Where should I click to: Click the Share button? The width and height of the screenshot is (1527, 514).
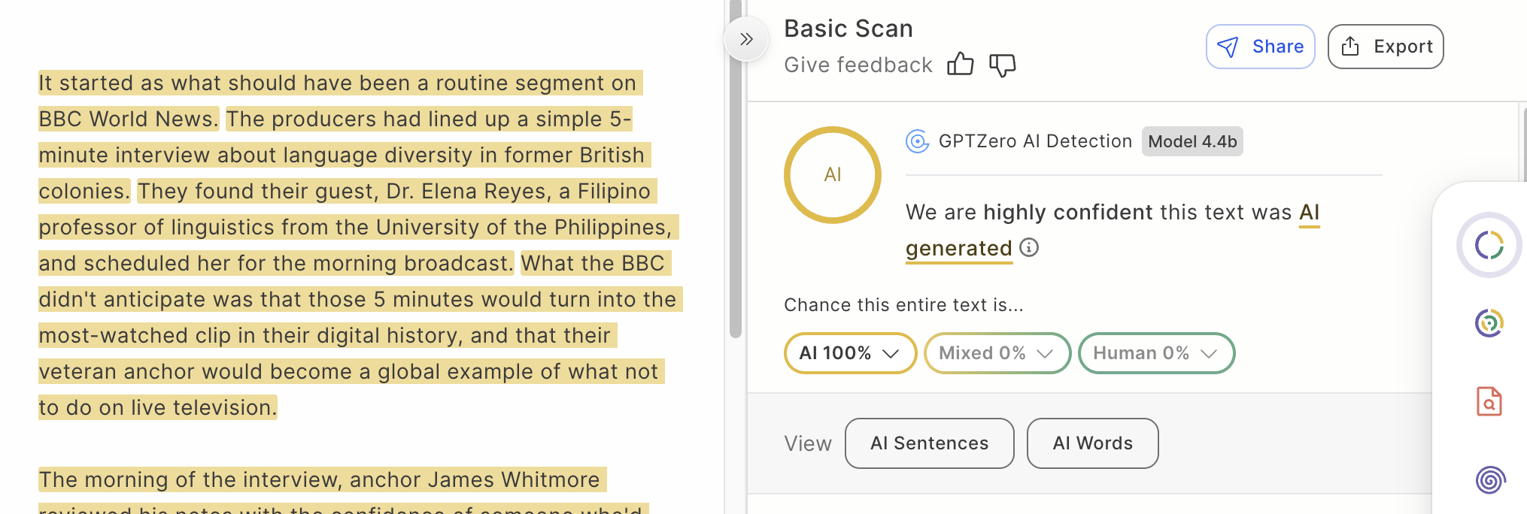click(x=1260, y=47)
